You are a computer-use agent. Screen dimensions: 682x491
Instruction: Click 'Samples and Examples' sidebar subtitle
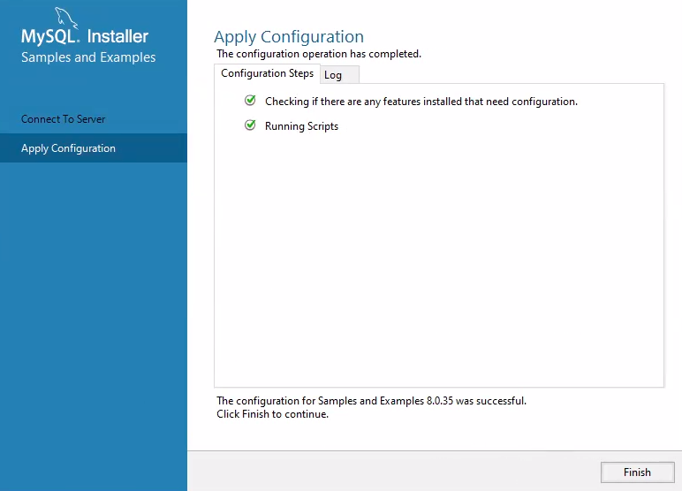88,57
